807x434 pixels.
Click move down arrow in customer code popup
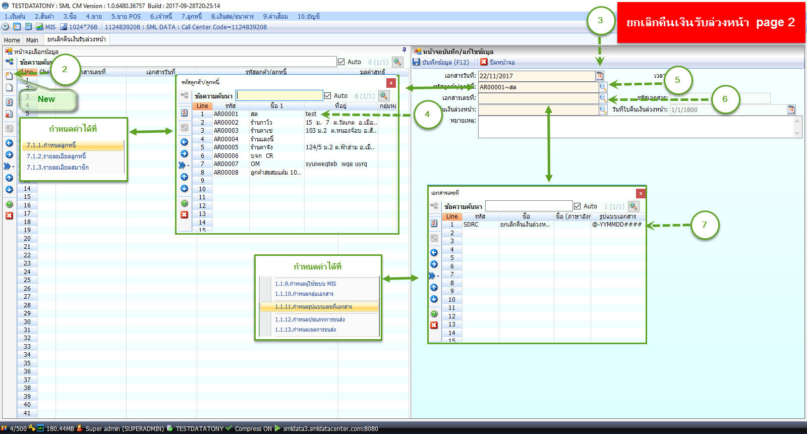pyautogui.click(x=184, y=188)
